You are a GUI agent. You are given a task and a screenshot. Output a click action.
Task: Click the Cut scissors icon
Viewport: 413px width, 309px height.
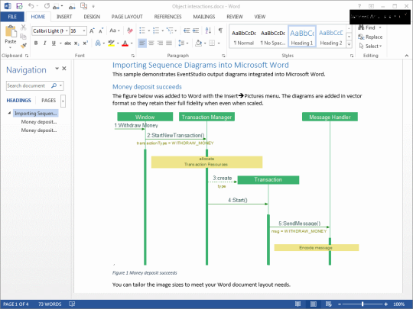pos(23,27)
